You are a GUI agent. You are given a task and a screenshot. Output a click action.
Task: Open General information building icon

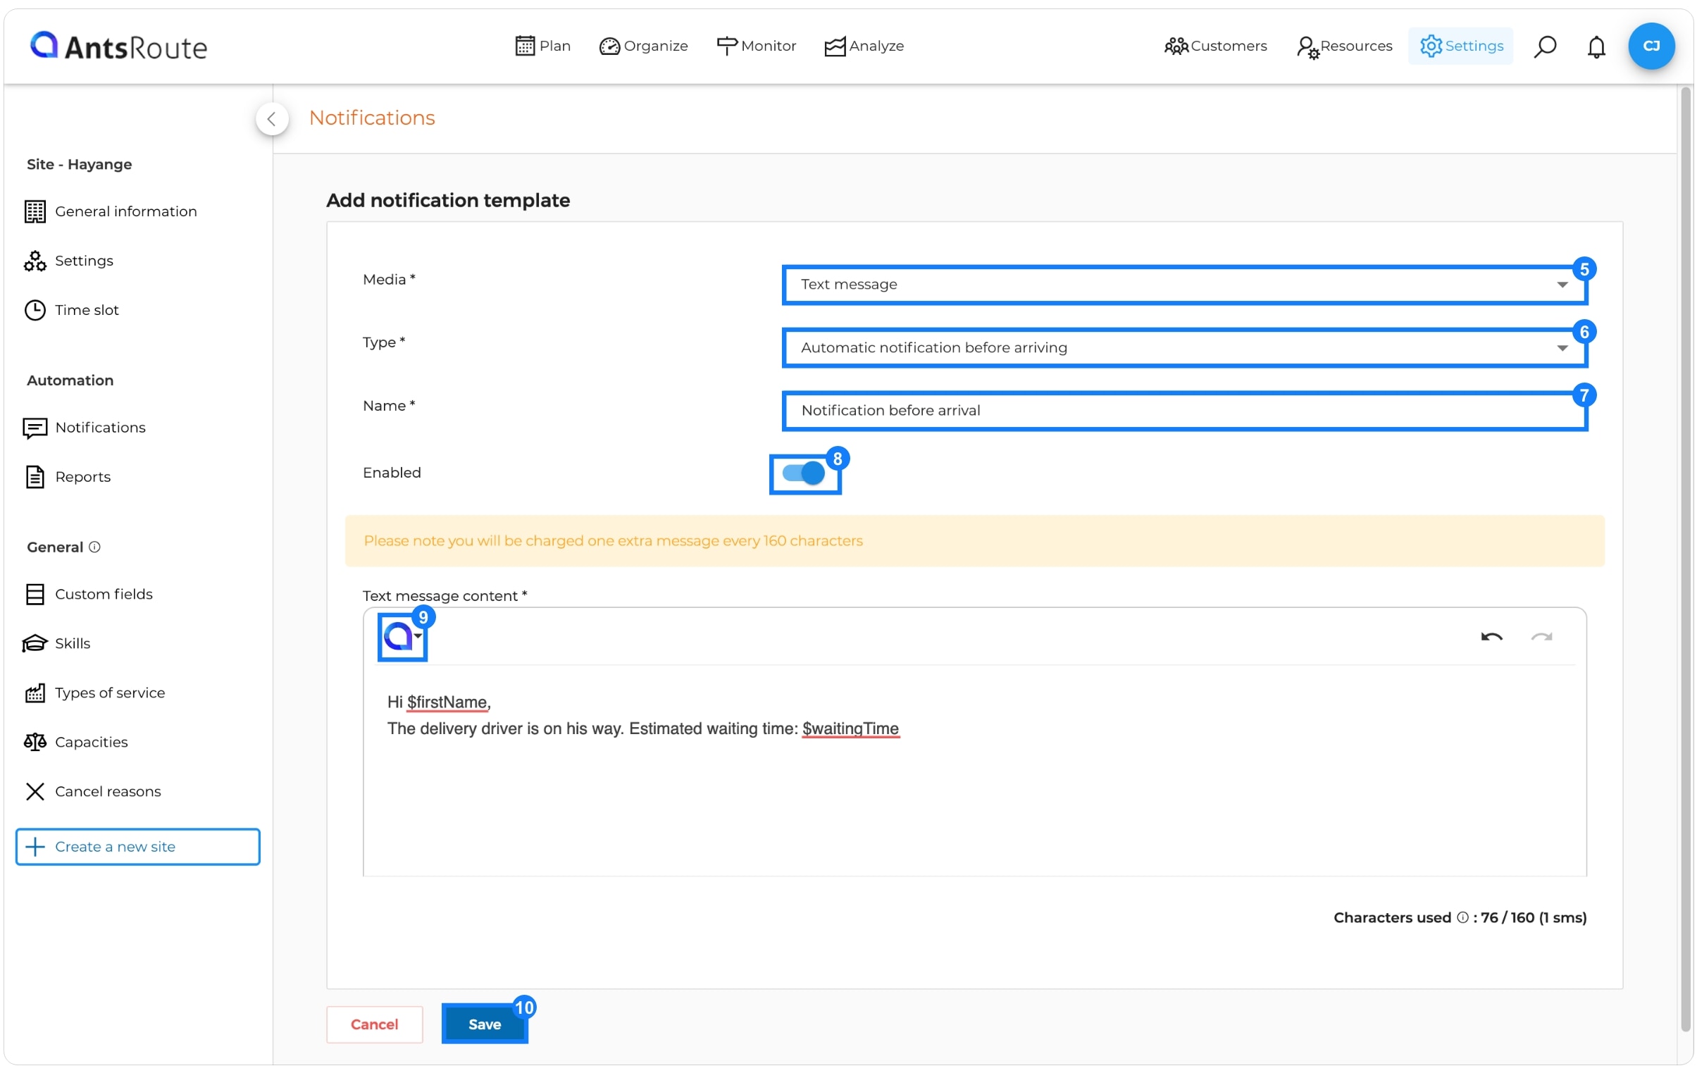(x=35, y=211)
